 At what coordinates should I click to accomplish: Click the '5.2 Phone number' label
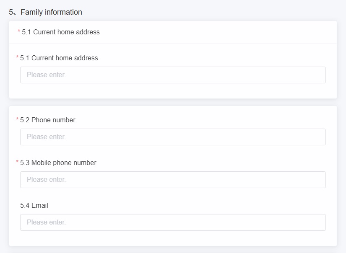(x=48, y=120)
